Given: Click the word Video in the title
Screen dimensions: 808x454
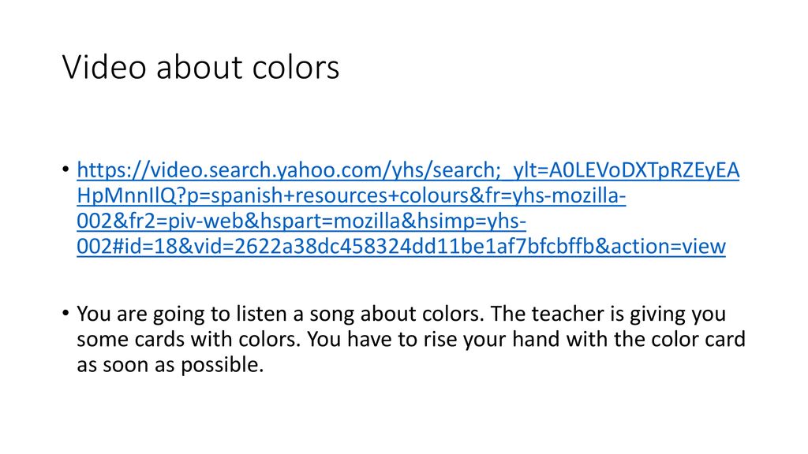Looking at the screenshot, I should tap(104, 67).
